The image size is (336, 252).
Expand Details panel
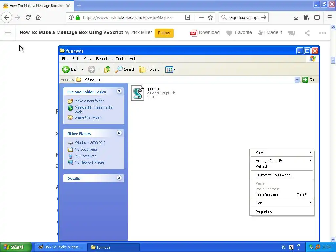pyautogui.click(x=119, y=178)
